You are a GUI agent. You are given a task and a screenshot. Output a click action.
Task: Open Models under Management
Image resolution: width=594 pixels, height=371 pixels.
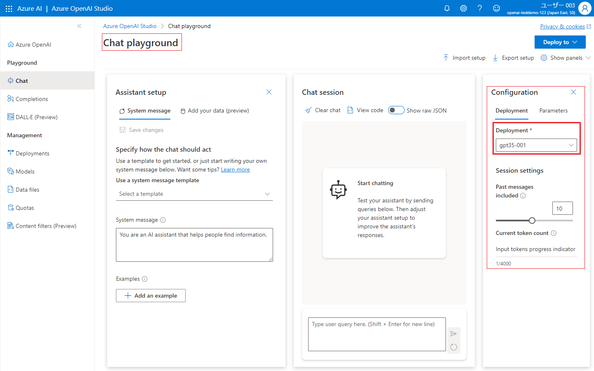(47, 171)
